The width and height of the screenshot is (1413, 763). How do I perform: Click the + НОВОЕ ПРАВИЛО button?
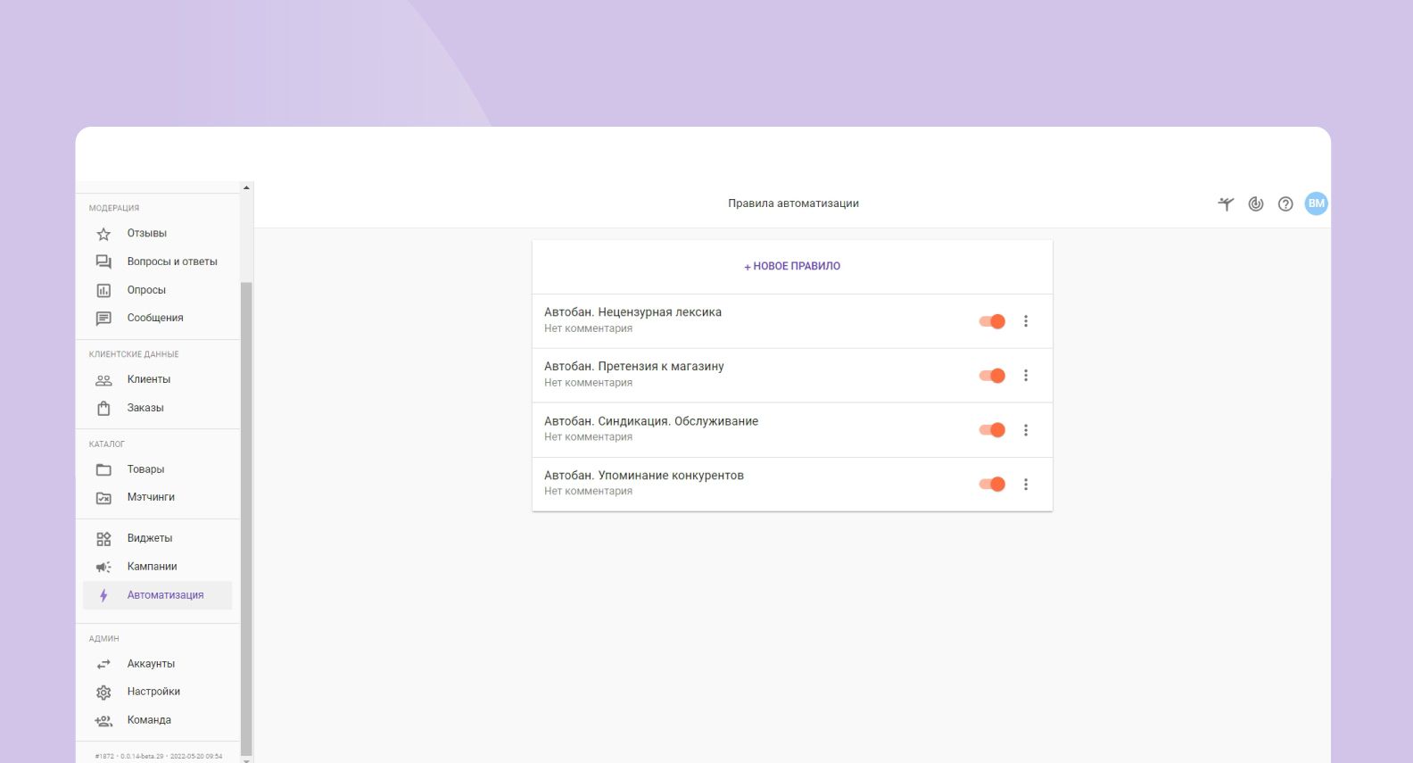[x=792, y=266]
